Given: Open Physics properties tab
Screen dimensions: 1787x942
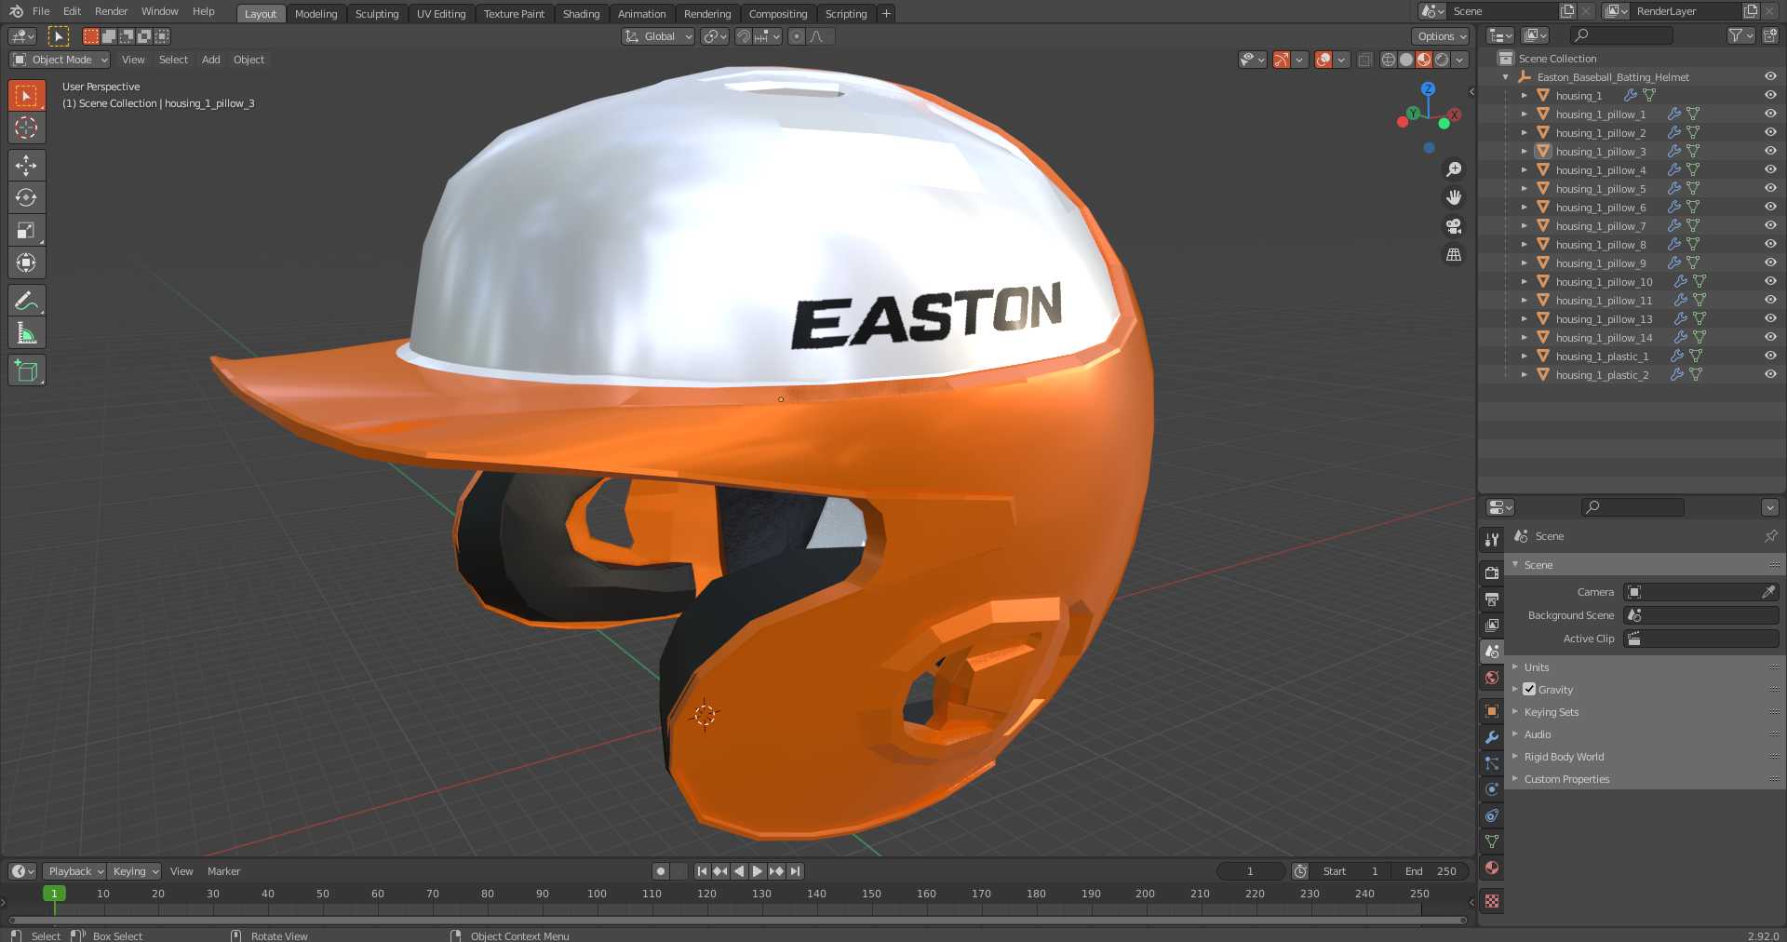Looking at the screenshot, I should click(1492, 789).
